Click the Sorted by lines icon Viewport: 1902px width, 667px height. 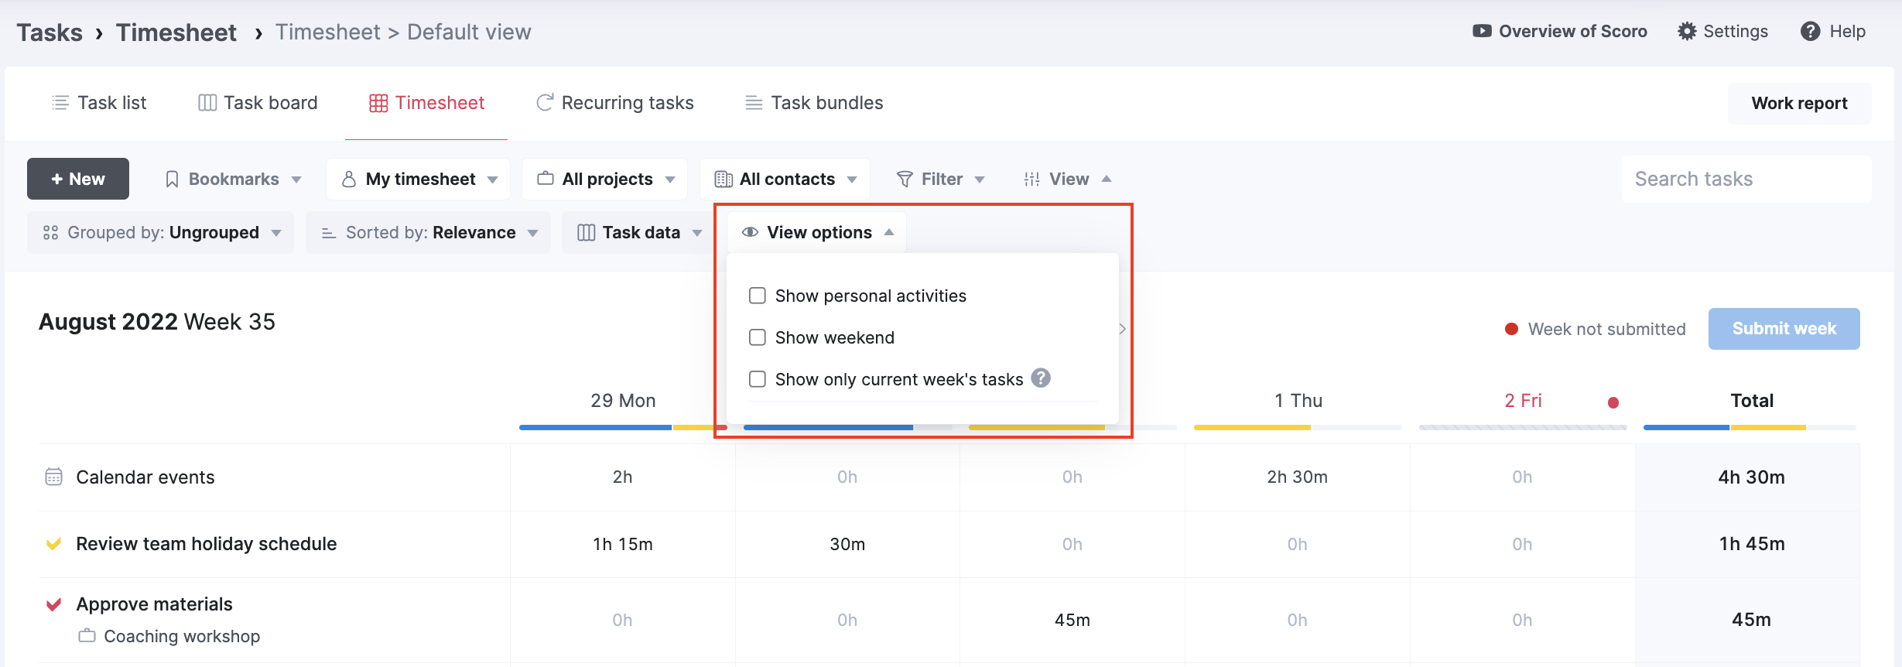[x=329, y=233]
